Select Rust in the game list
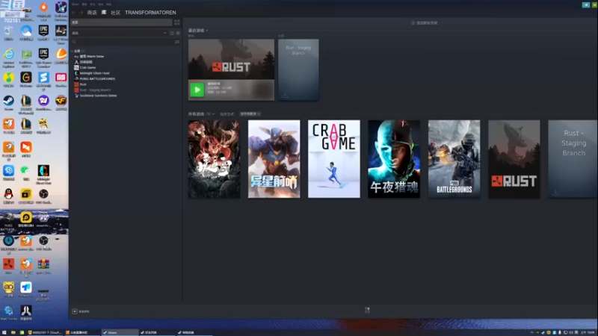The image size is (598, 336). coord(82,84)
